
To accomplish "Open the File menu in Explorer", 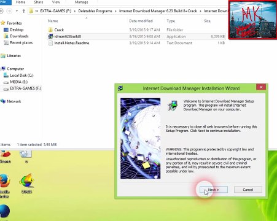I will [4, 2].
